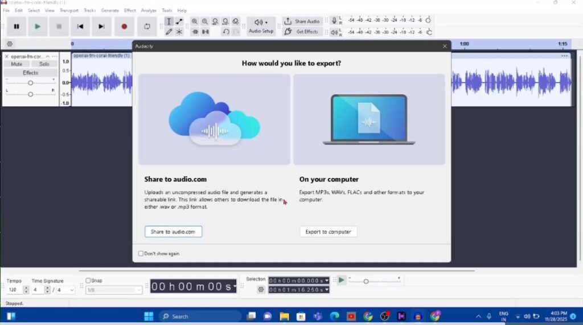
Task: Click the Play button in transport toolbar
Action: point(38,26)
